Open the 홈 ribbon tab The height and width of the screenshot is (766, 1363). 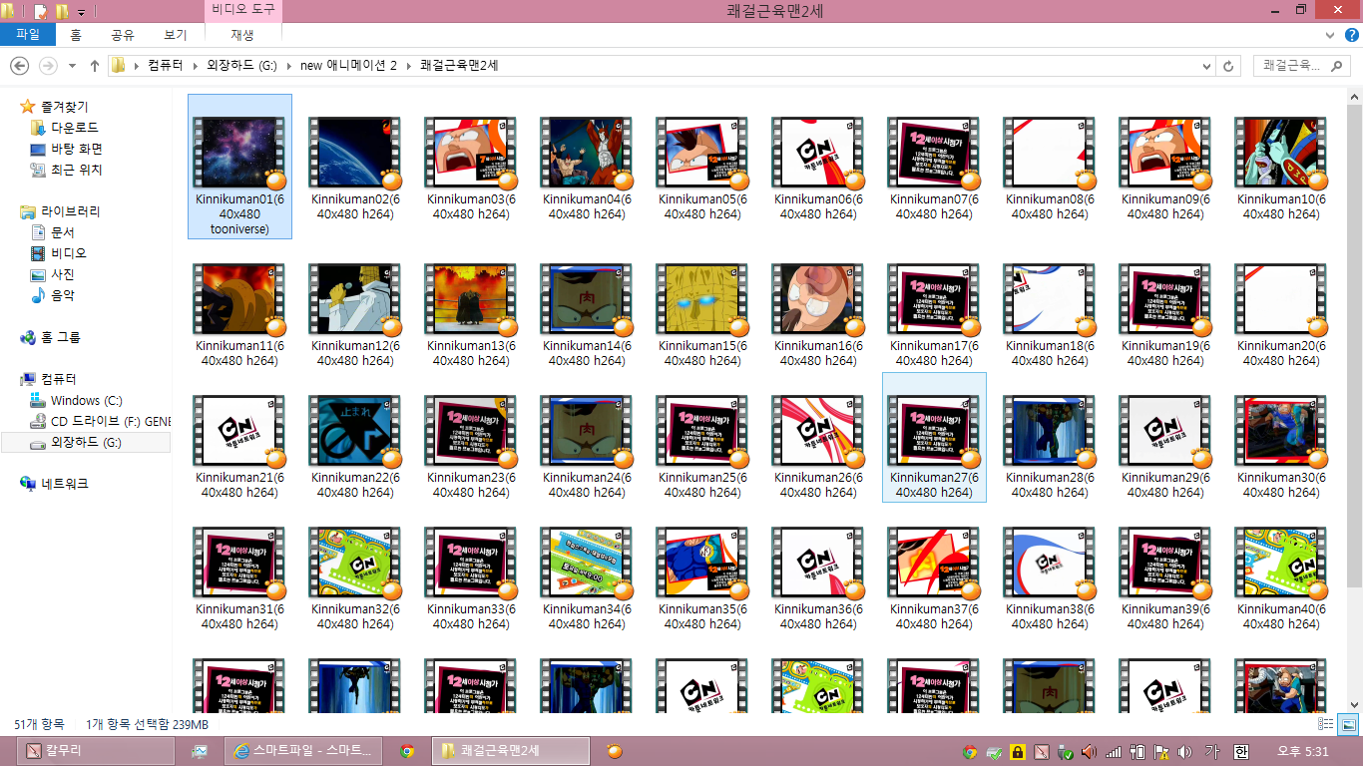tap(76, 35)
